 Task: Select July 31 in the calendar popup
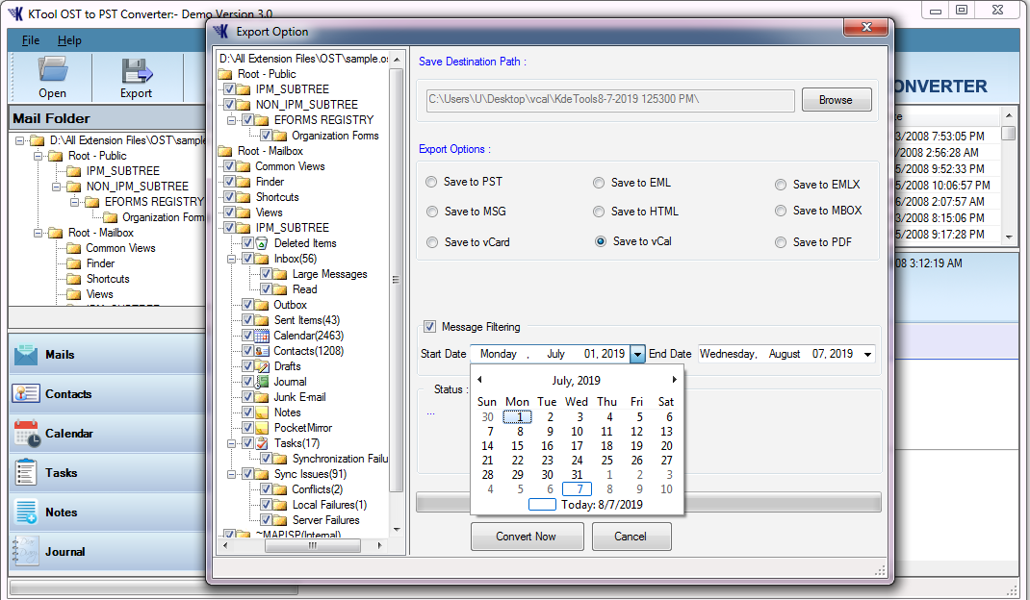tap(577, 475)
